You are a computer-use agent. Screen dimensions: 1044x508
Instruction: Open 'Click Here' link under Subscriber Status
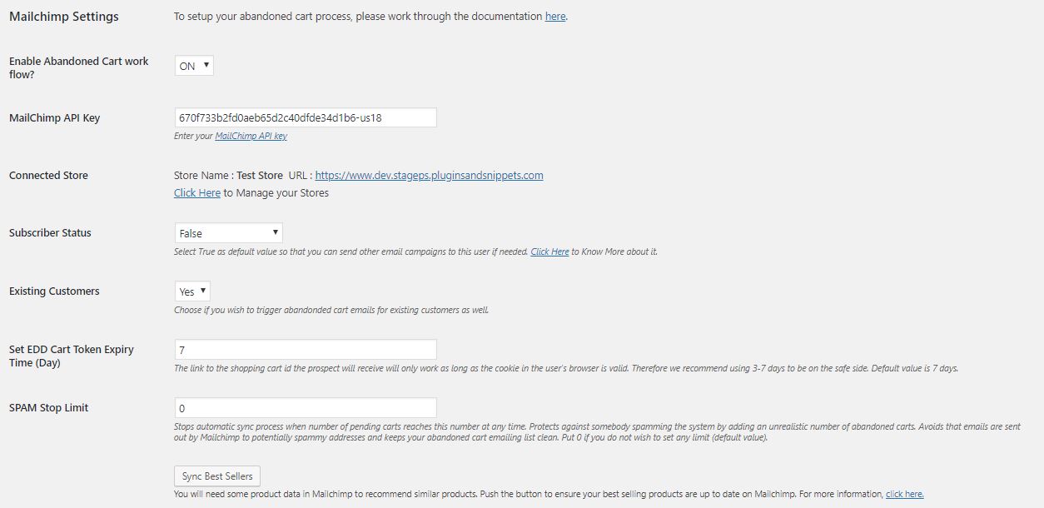550,252
